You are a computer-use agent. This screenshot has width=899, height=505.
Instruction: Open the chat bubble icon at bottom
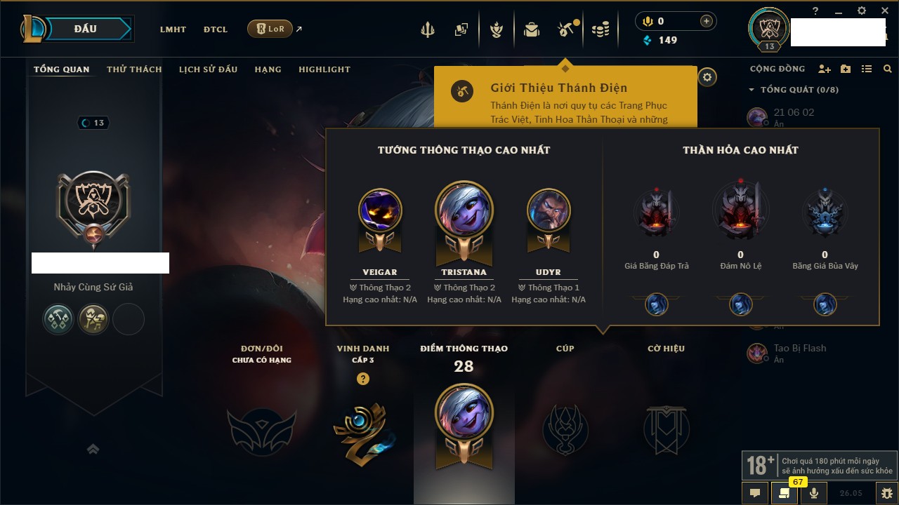point(755,493)
